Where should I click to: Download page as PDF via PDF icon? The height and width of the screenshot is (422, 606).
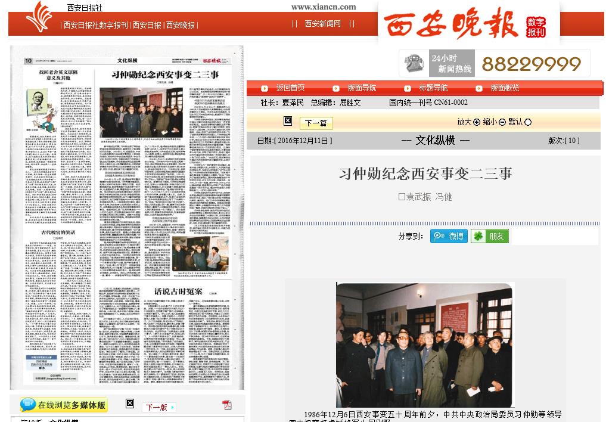[x=227, y=405]
